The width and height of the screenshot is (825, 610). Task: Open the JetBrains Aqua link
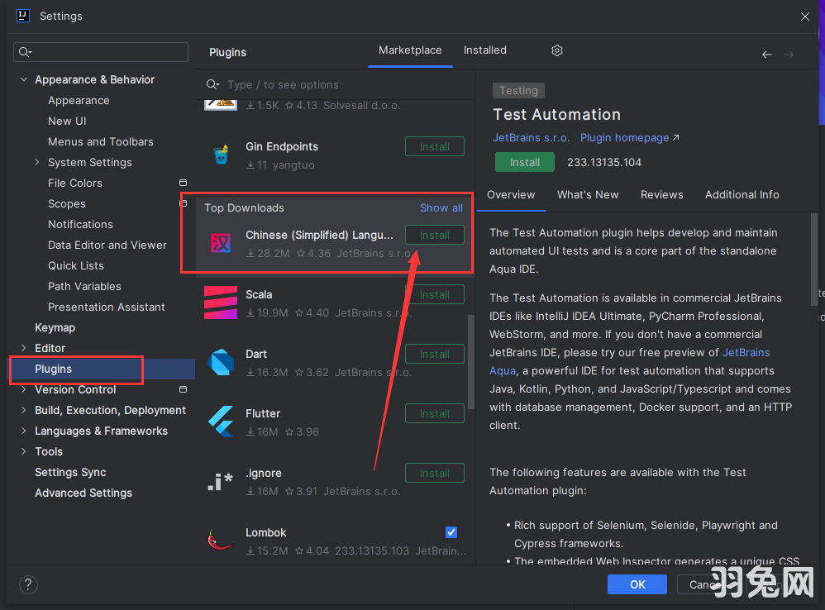[746, 353]
